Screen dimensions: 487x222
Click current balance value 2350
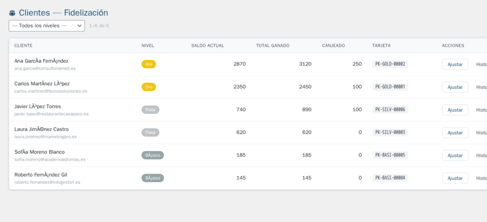[x=240, y=87]
